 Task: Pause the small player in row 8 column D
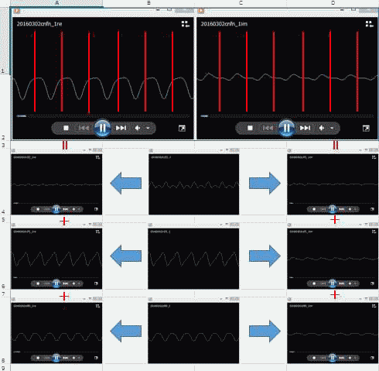(x=333, y=358)
